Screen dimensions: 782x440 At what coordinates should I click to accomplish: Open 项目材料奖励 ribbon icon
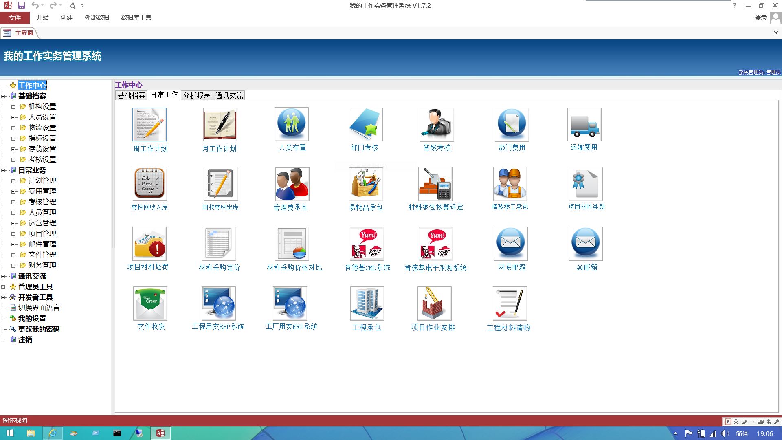click(x=586, y=184)
